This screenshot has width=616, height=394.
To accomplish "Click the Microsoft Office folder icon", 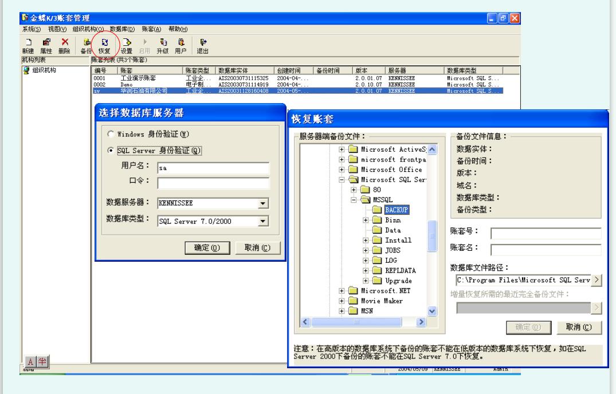I will click(x=354, y=170).
